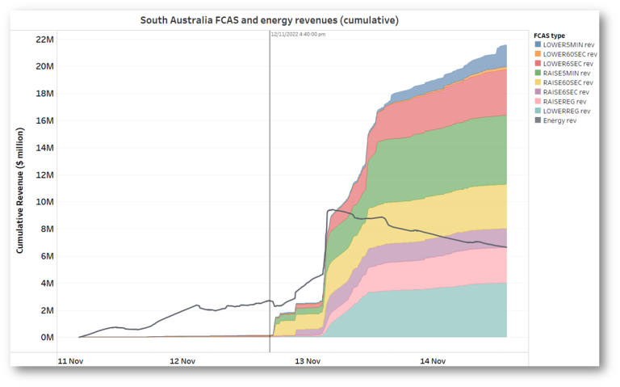Click the 13 Nov x-axis label
This screenshot has width=620, height=387.
308,361
